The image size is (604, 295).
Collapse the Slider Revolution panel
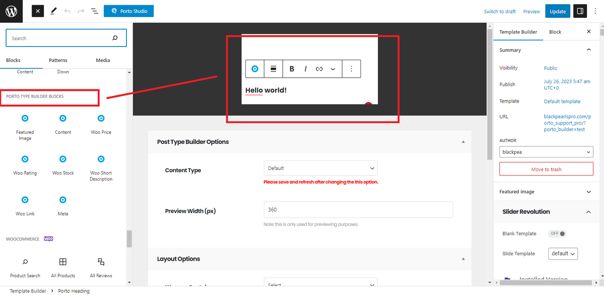588,212
